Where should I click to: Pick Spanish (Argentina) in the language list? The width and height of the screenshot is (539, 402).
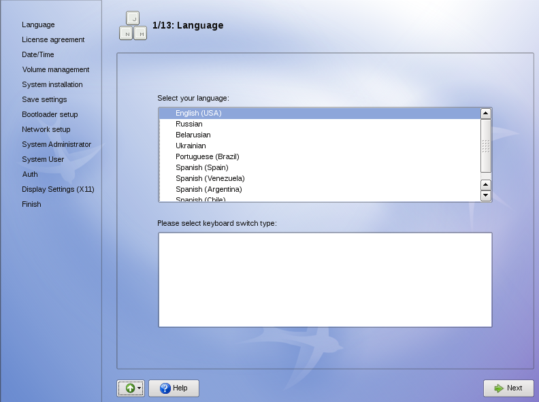coord(208,189)
